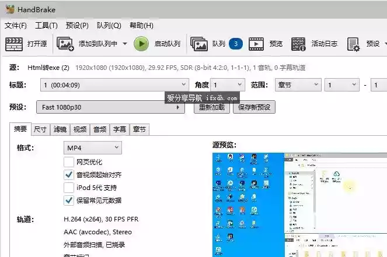Click the Open Source clapperboard icon
The height and width of the screenshot is (257, 387).
[x=14, y=44]
